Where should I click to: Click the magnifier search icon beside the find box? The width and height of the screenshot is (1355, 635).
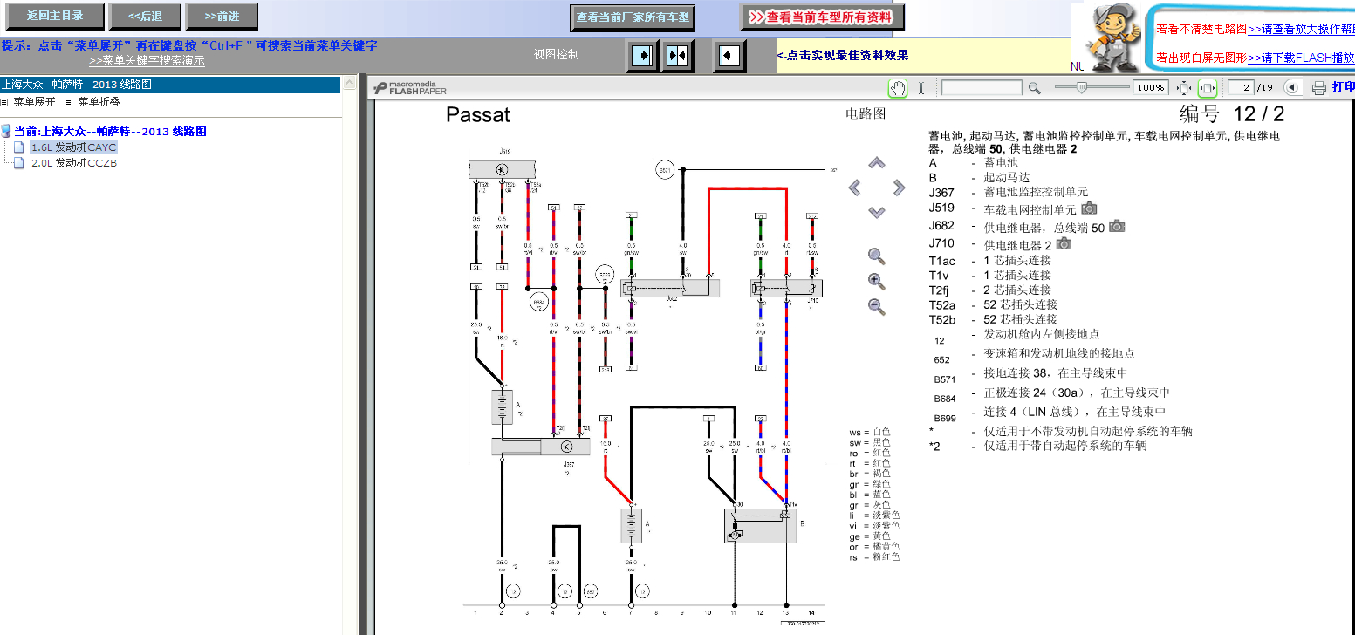(1034, 88)
